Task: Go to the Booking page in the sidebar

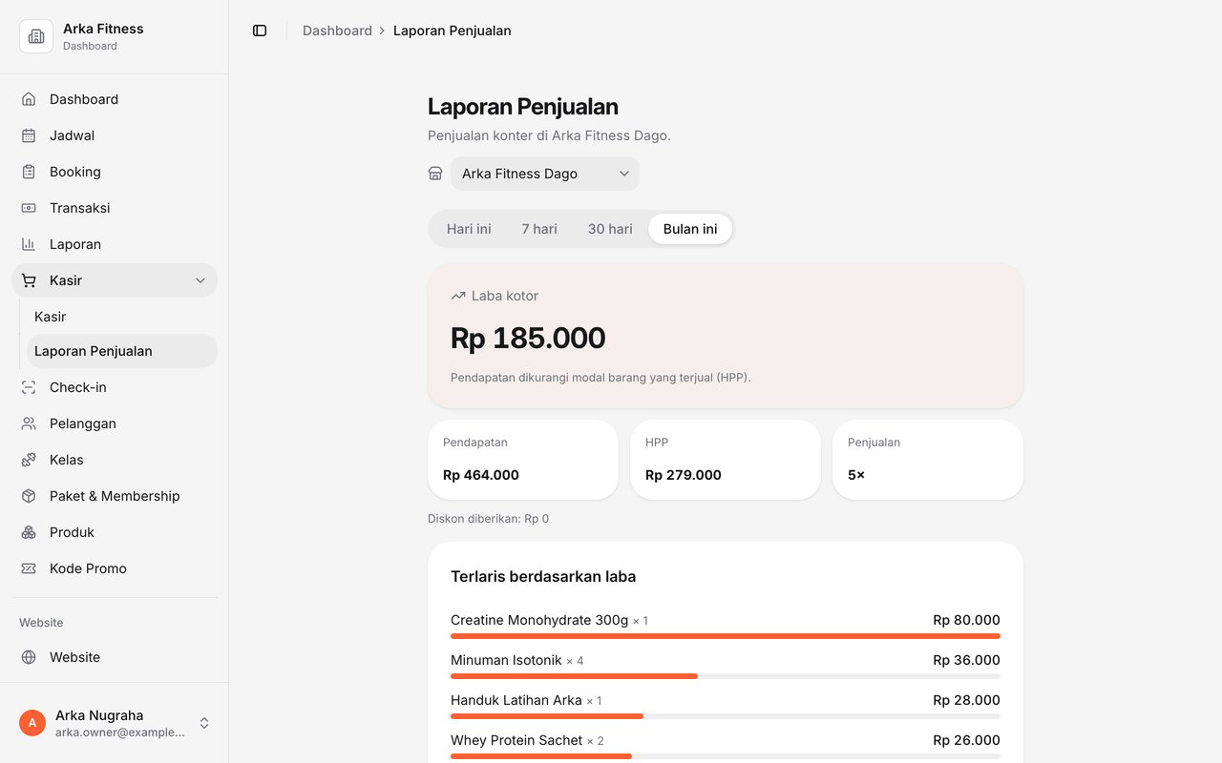Action: [x=115, y=172]
